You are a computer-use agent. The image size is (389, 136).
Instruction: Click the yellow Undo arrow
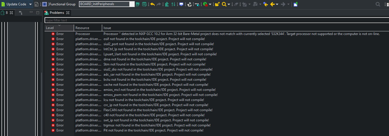pos(152,4)
